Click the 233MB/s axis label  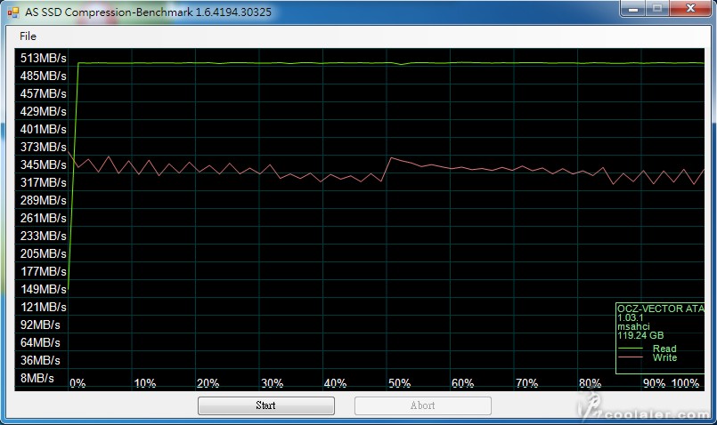coord(44,236)
